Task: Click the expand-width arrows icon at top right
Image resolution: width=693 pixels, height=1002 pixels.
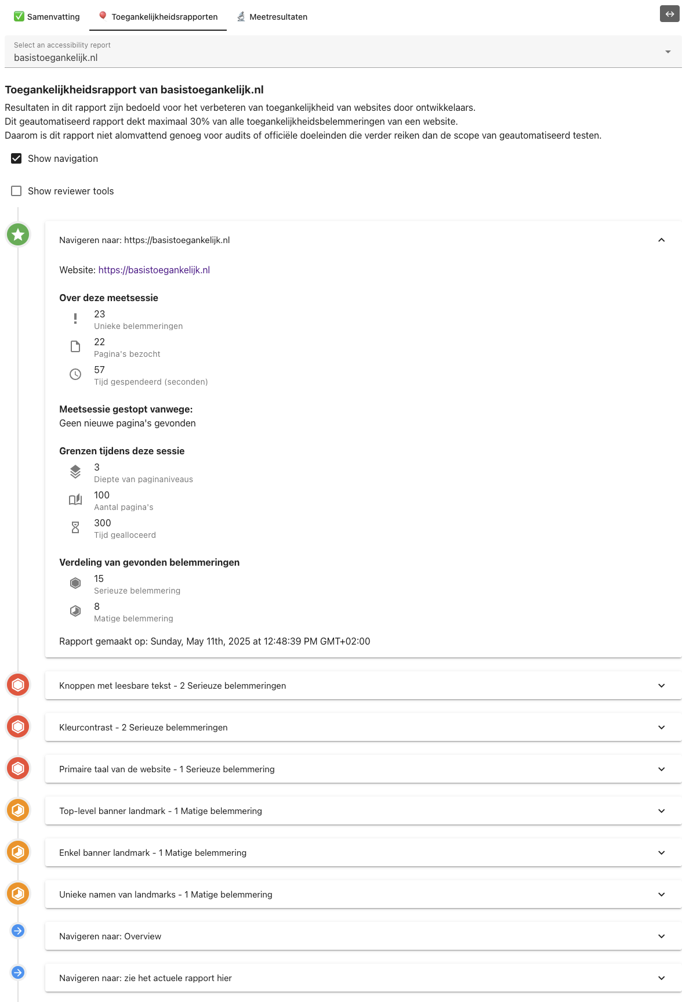Action: [x=669, y=14]
